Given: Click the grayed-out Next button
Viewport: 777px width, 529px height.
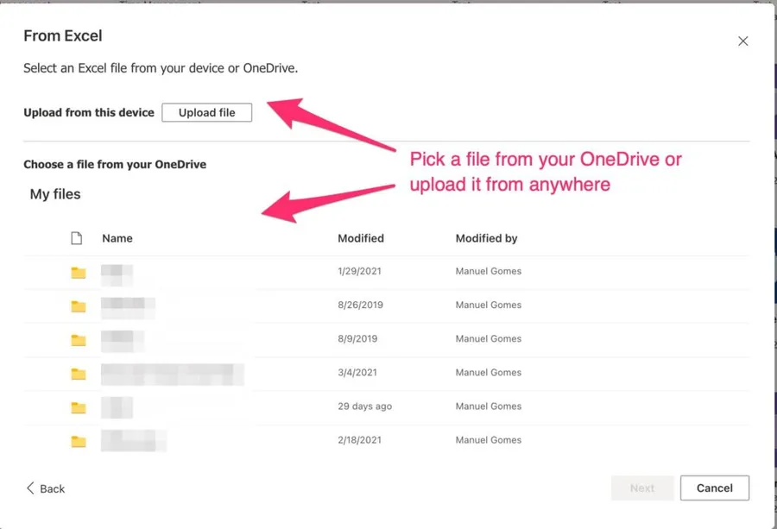Looking at the screenshot, I should click(x=641, y=488).
